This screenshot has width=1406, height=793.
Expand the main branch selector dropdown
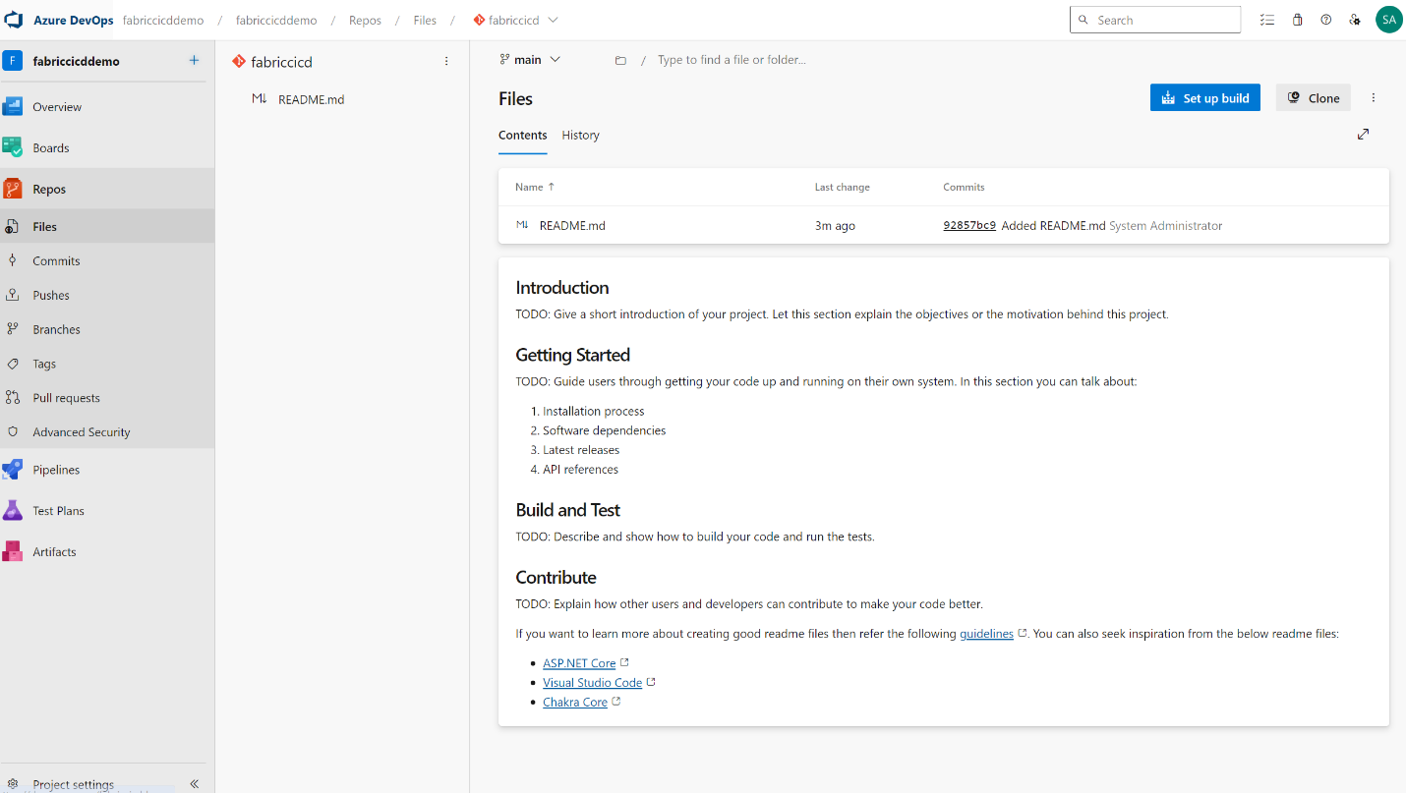coord(530,60)
